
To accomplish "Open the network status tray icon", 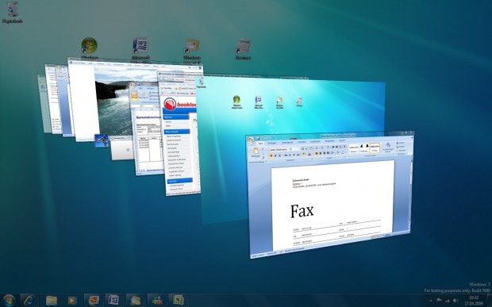I will click(x=448, y=301).
